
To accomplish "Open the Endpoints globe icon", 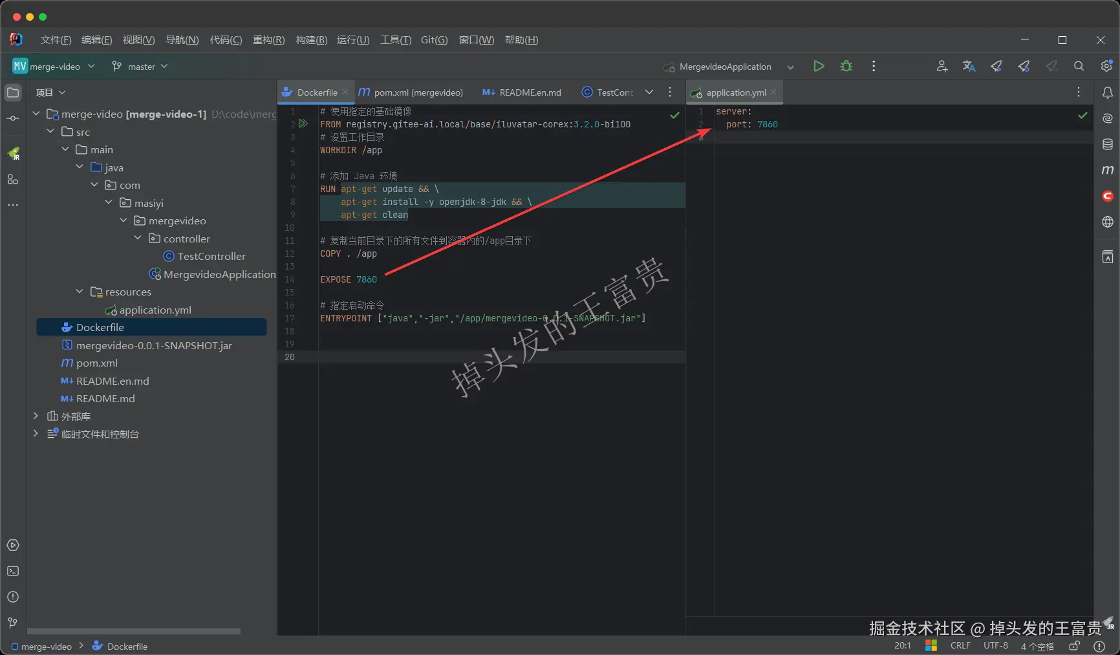I will 1108,222.
